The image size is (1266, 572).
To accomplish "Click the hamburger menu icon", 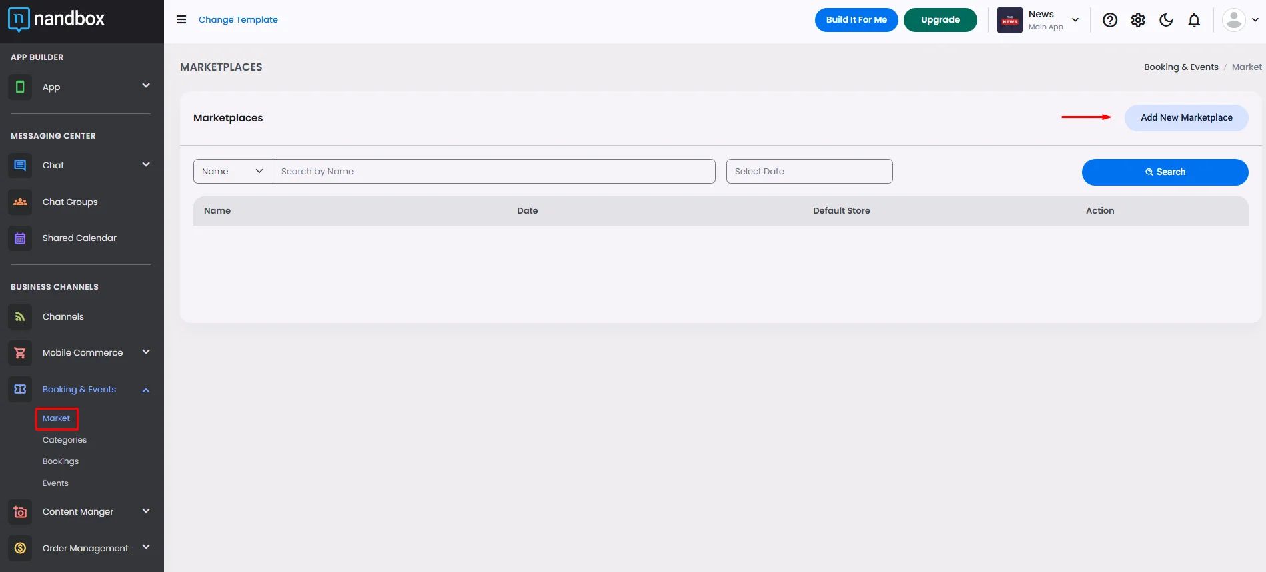I will 181,19.
